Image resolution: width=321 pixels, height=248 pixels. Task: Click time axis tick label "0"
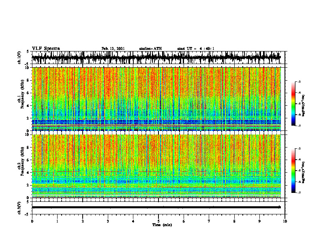pos(32,221)
